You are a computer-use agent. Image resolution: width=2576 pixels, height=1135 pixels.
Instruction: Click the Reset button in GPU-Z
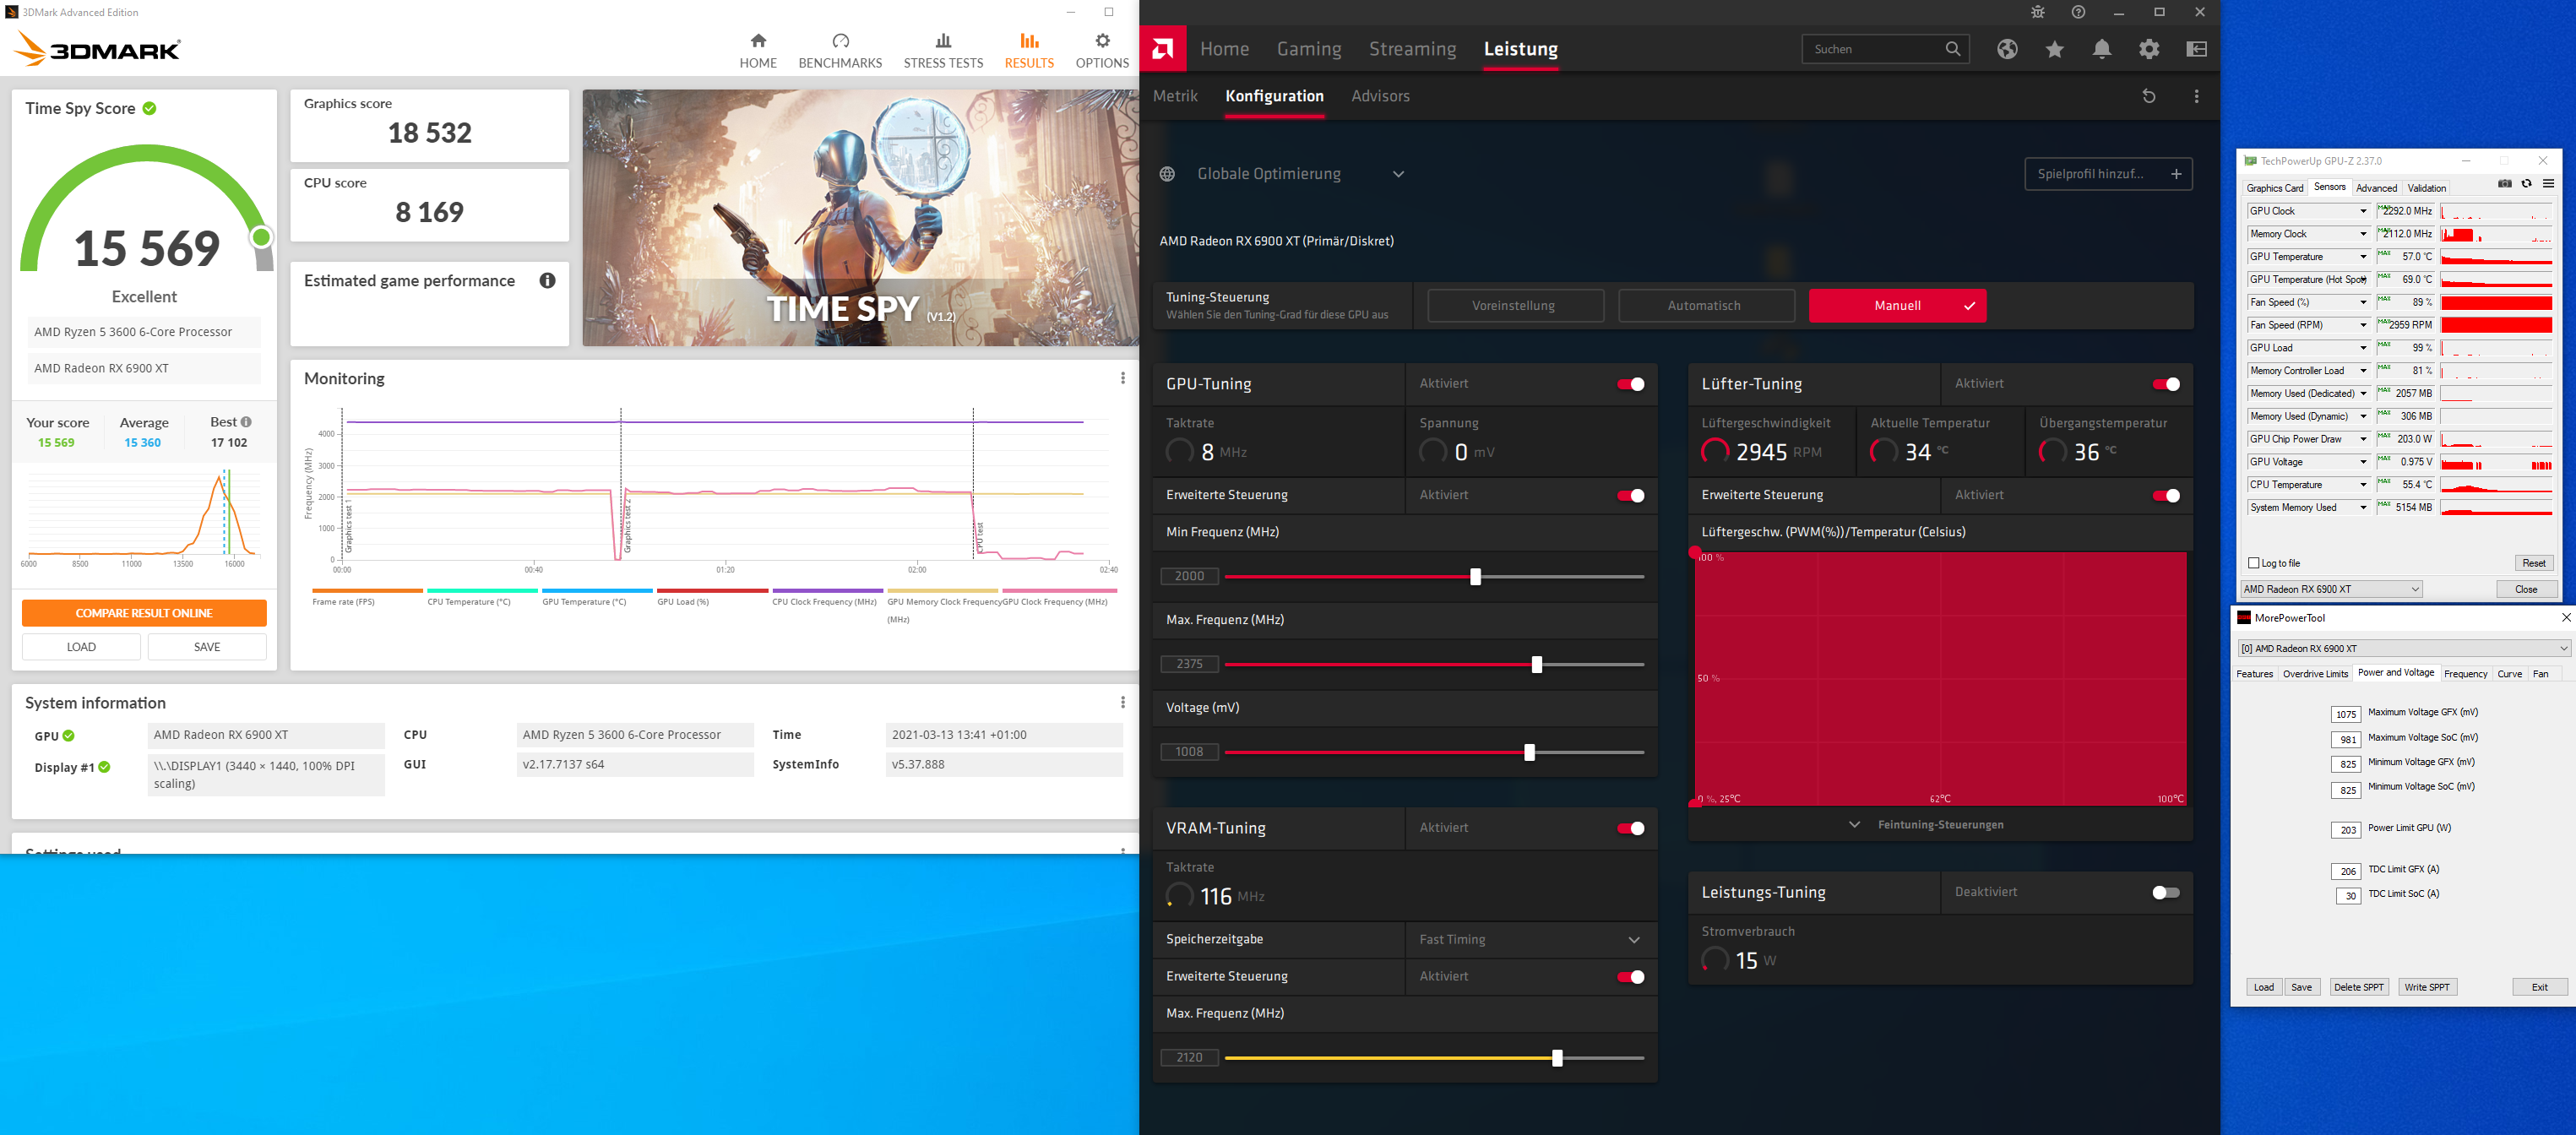click(2533, 563)
